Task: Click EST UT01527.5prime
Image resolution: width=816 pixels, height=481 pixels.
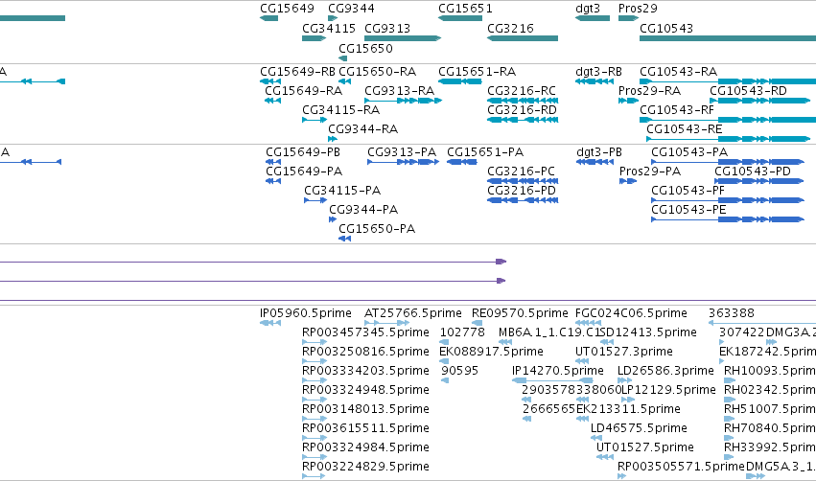Action: 605,457
